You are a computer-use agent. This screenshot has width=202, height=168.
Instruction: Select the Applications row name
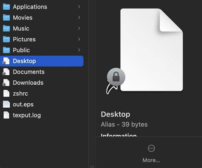(x=30, y=7)
